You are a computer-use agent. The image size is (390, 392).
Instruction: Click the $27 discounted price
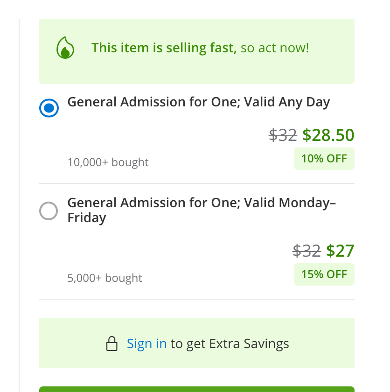(x=340, y=251)
